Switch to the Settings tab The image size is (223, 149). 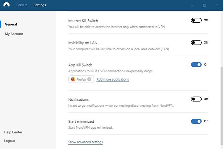click(40, 5)
